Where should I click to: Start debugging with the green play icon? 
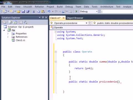coord(76,11)
